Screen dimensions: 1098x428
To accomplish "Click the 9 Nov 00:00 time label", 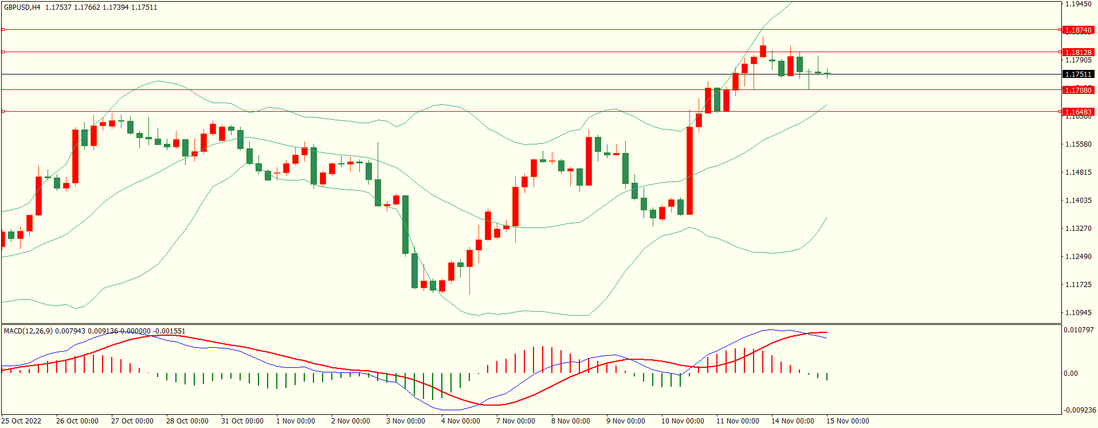I will [626, 421].
